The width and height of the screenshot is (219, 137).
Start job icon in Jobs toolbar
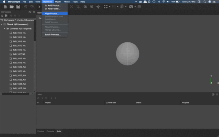coord(38,98)
